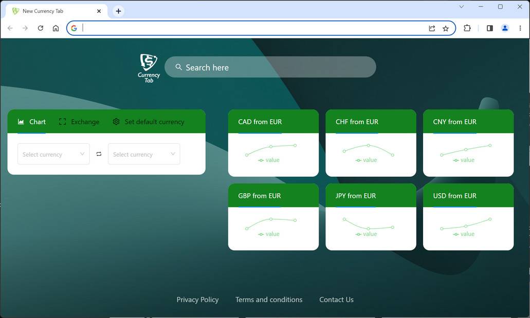Open the browser Extensions puzzle icon

click(467, 28)
